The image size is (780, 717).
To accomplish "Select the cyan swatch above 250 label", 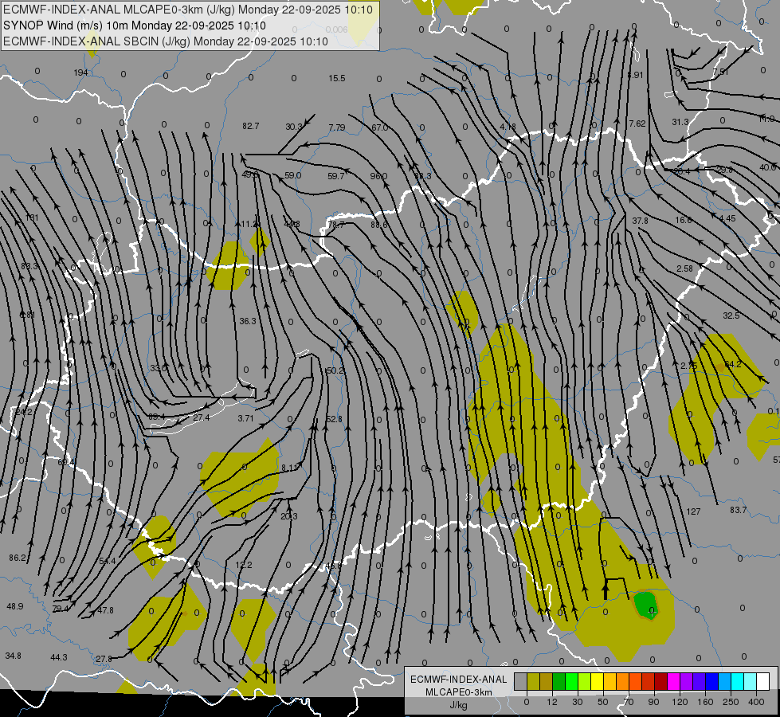I will (737, 681).
